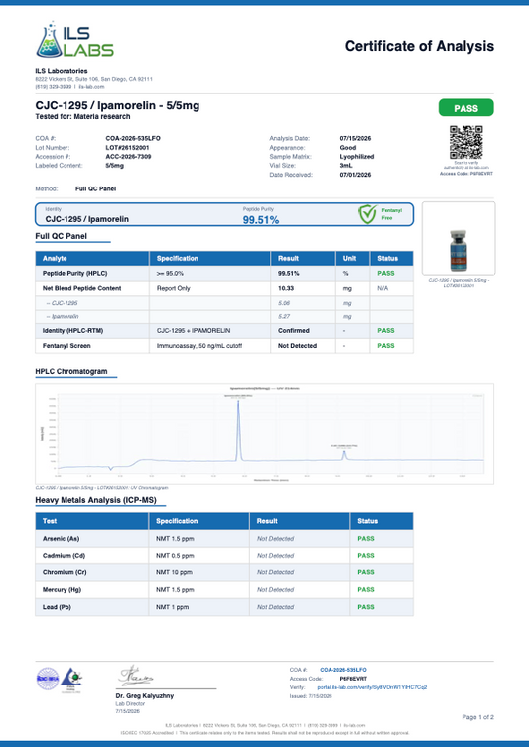
Task: Click the 'Lab Director' title text
Action: point(130,704)
